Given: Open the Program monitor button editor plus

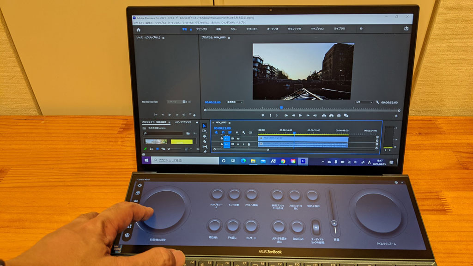Looking at the screenshot, I should click(x=396, y=116).
